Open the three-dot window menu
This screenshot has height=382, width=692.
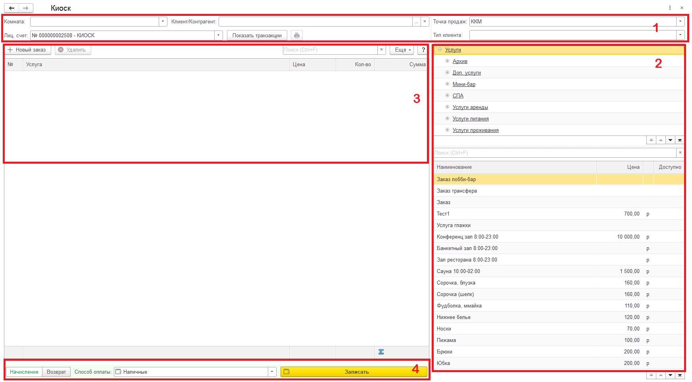670,8
